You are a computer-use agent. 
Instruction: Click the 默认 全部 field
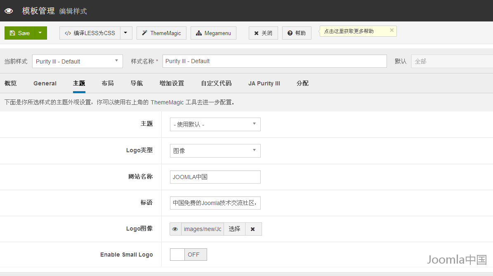point(452,61)
